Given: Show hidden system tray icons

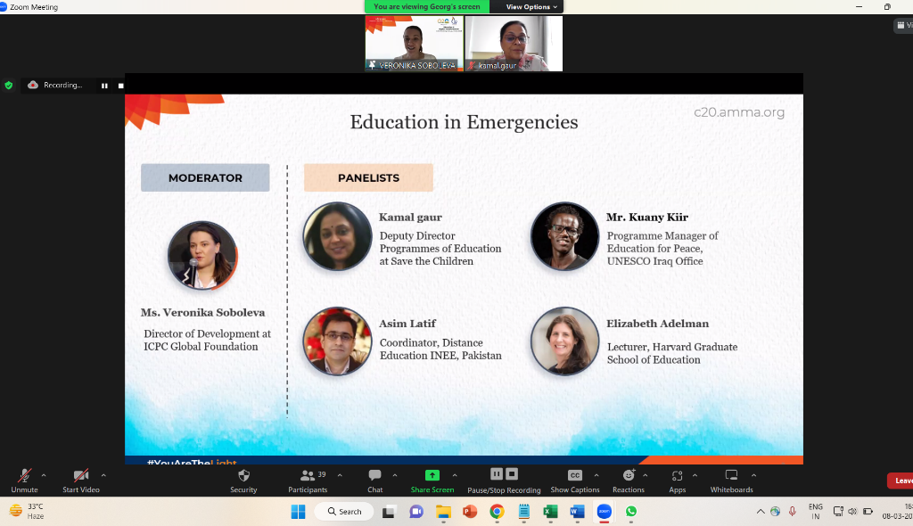Looking at the screenshot, I should point(761,512).
